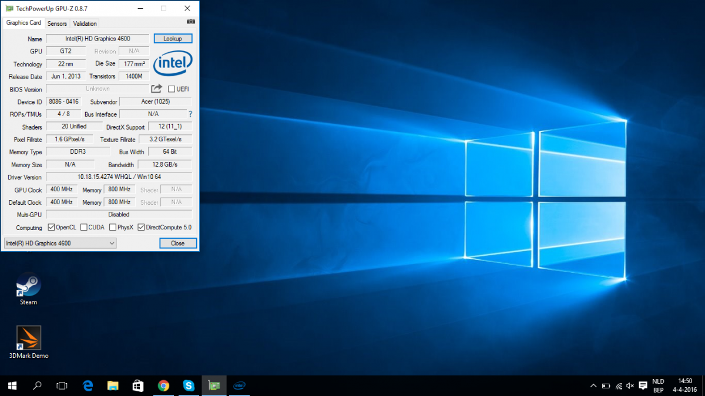The image size is (705, 396).
Task: Launch Google Chrome from the taskbar
Action: [163, 385]
